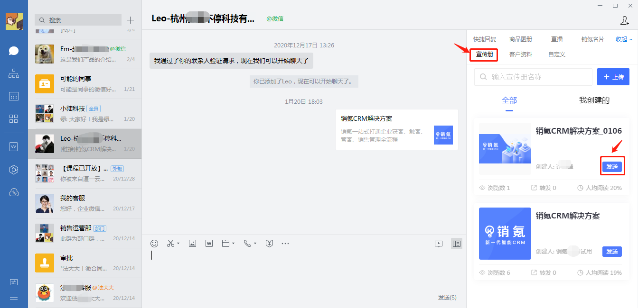
Task: Open the 可能的同事 conversation
Action: point(85,84)
